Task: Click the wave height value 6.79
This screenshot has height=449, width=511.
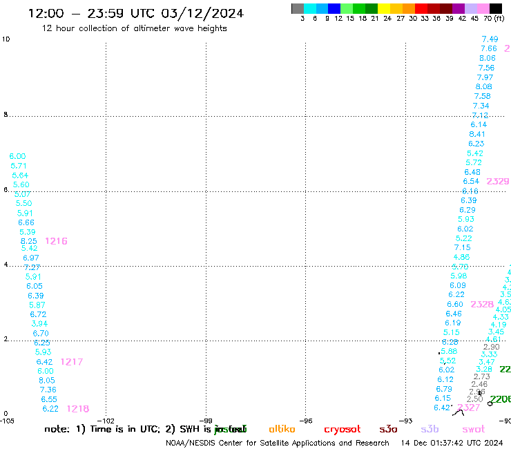Action: (444, 389)
